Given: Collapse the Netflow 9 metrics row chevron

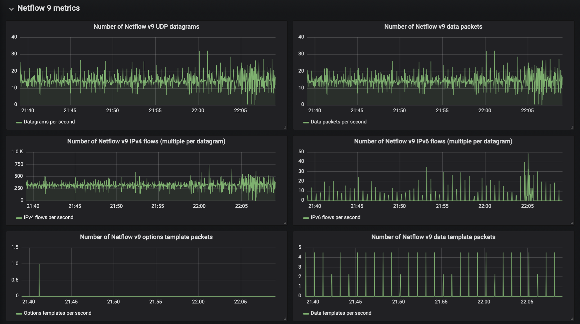Looking at the screenshot, I should 11,9.
